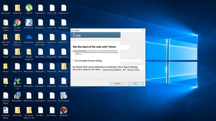Click the Java logo banner
This screenshot has height=121, width=216.
point(96,35)
